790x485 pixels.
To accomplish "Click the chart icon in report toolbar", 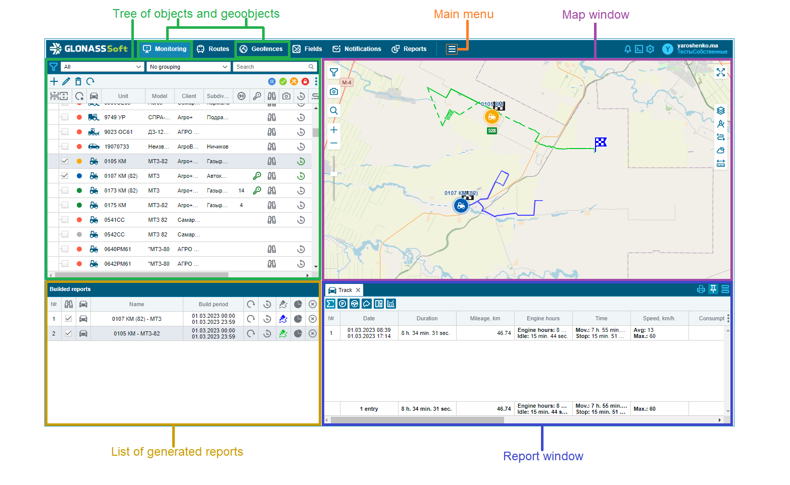I will tap(391, 304).
